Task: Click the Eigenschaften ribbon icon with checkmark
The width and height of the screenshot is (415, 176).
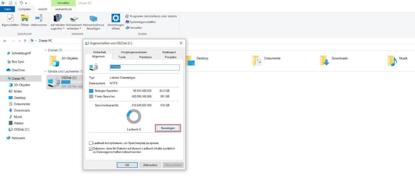Action: [10, 18]
